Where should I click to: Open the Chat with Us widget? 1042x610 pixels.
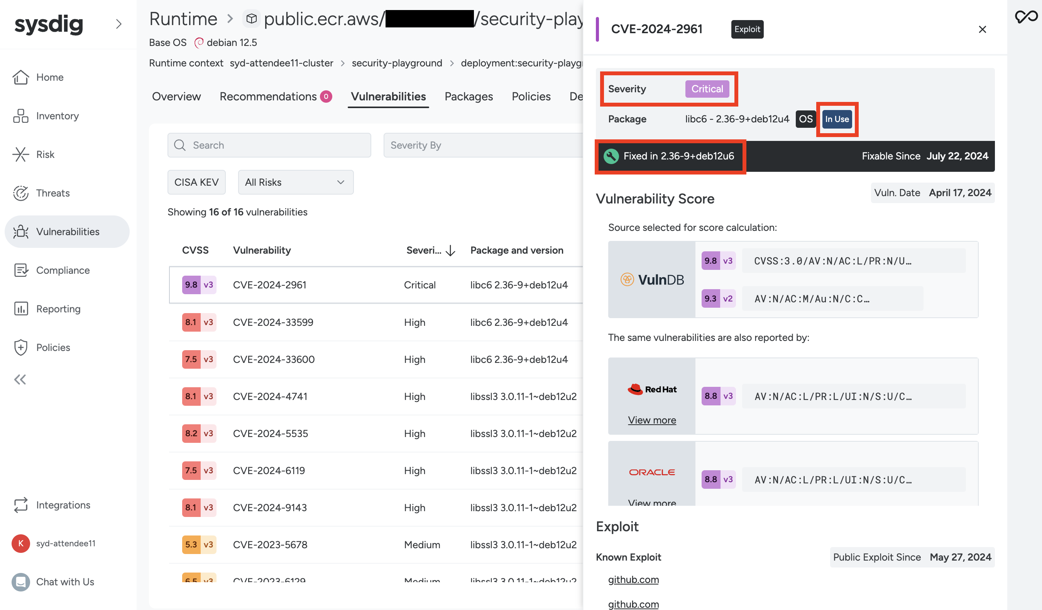pyautogui.click(x=53, y=582)
